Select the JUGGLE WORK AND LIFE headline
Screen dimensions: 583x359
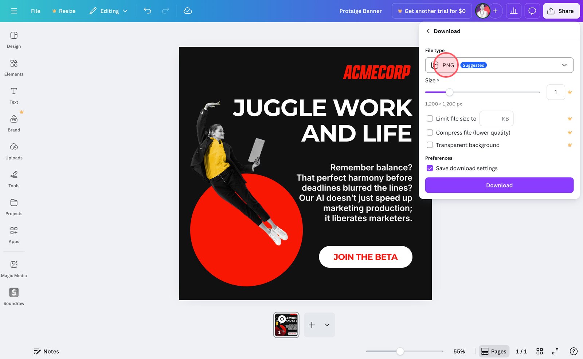322,120
